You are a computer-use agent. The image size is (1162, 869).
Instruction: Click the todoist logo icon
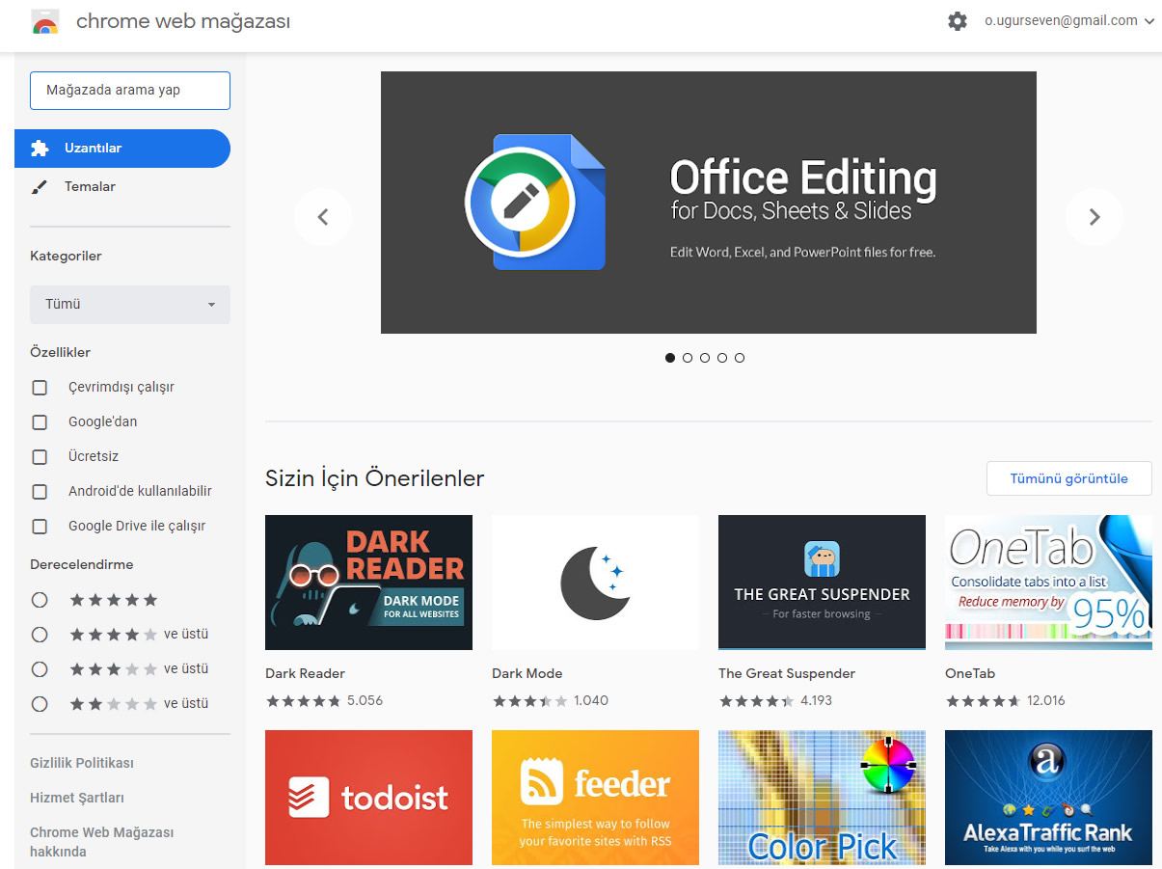(309, 797)
